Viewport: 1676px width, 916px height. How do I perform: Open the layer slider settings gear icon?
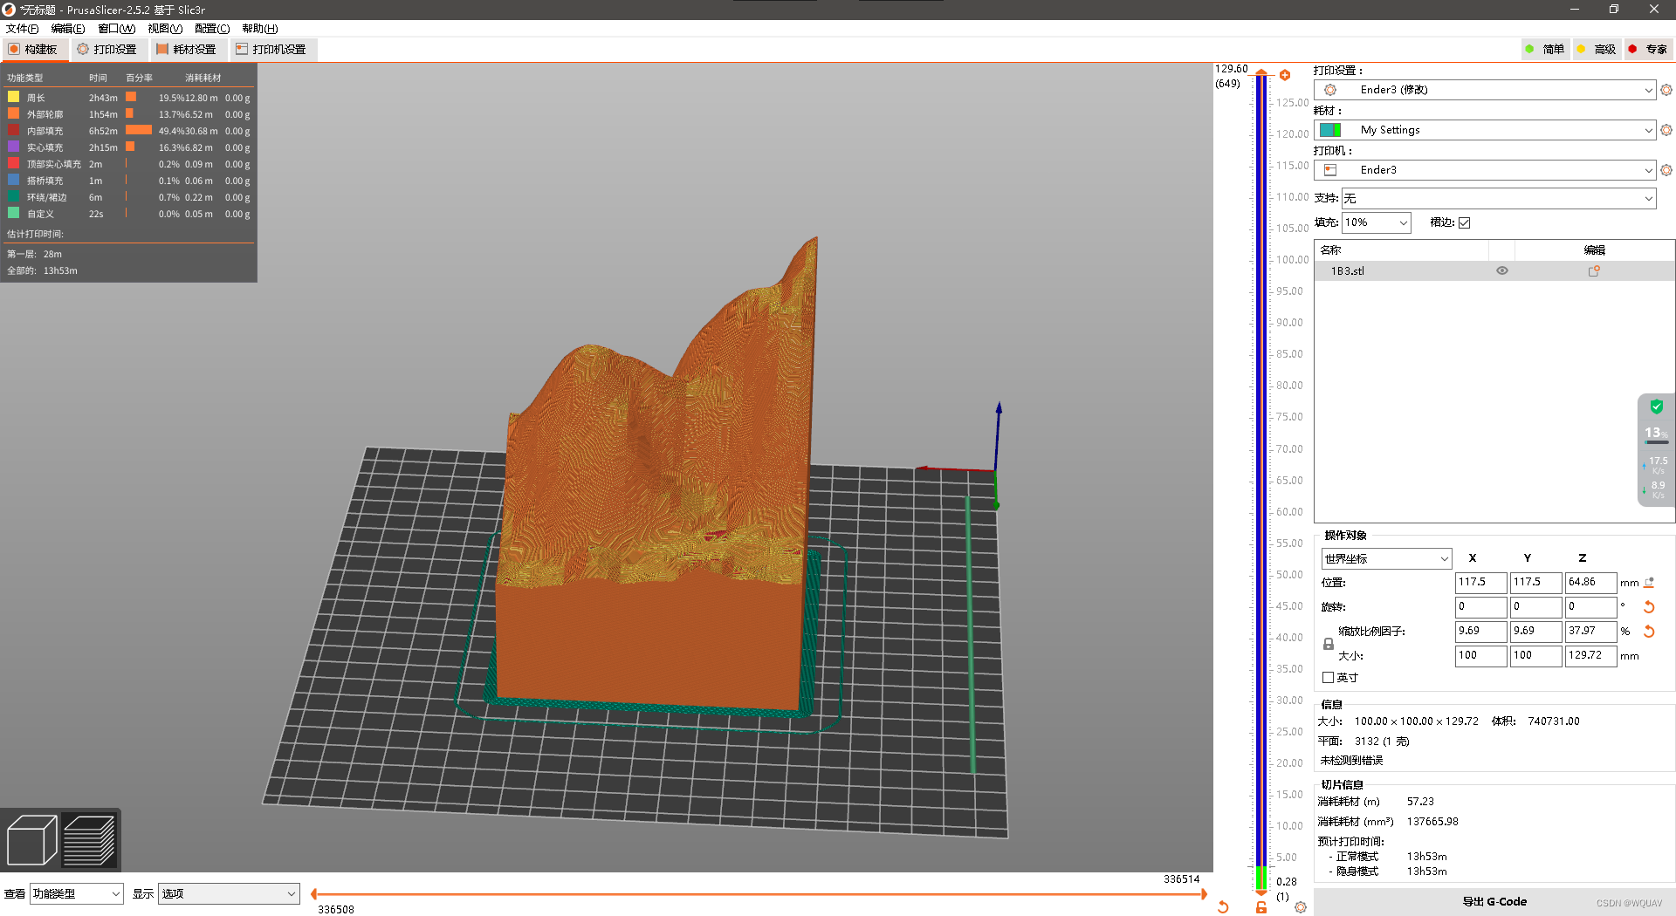tap(1301, 907)
